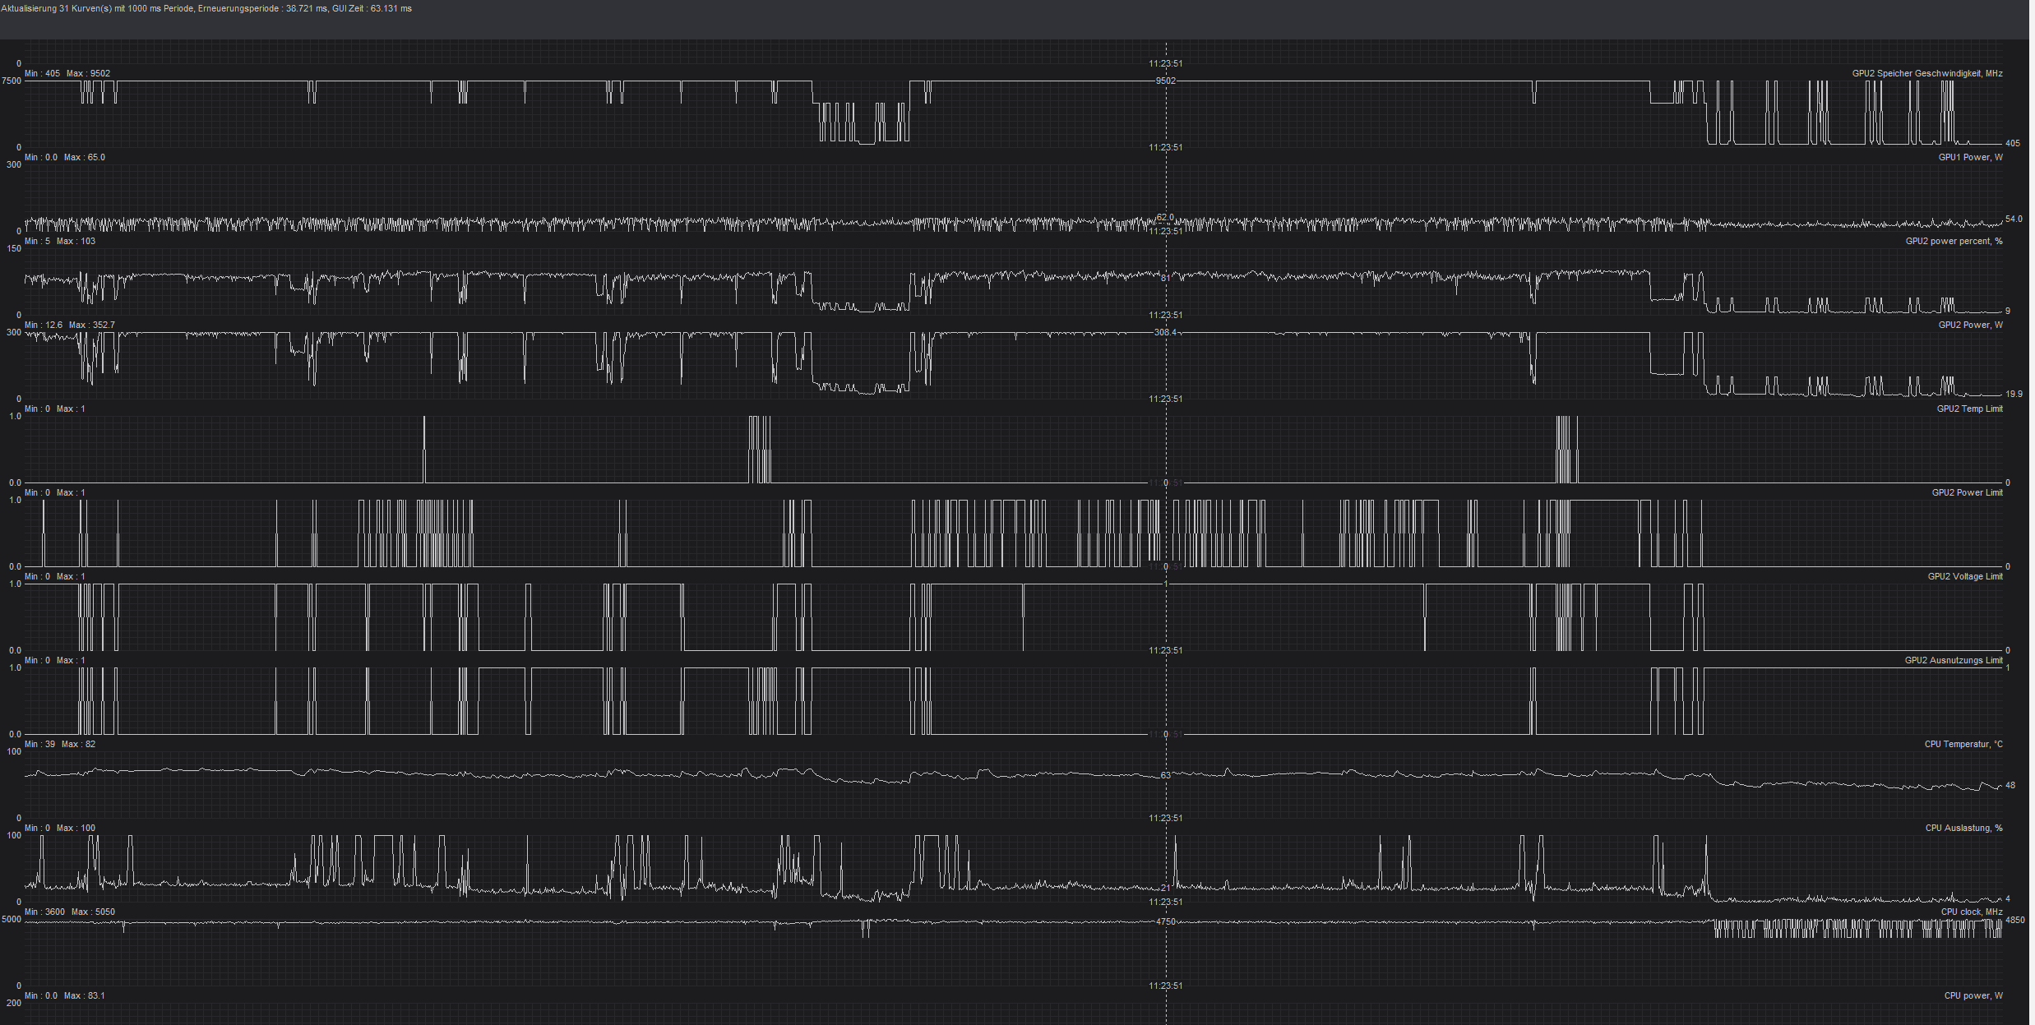Click the GPU2 Temp Limit graph title

(1969, 409)
